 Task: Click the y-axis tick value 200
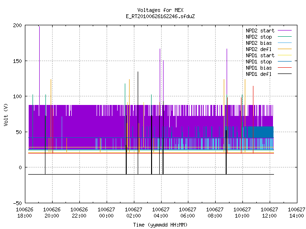tap(17, 25)
